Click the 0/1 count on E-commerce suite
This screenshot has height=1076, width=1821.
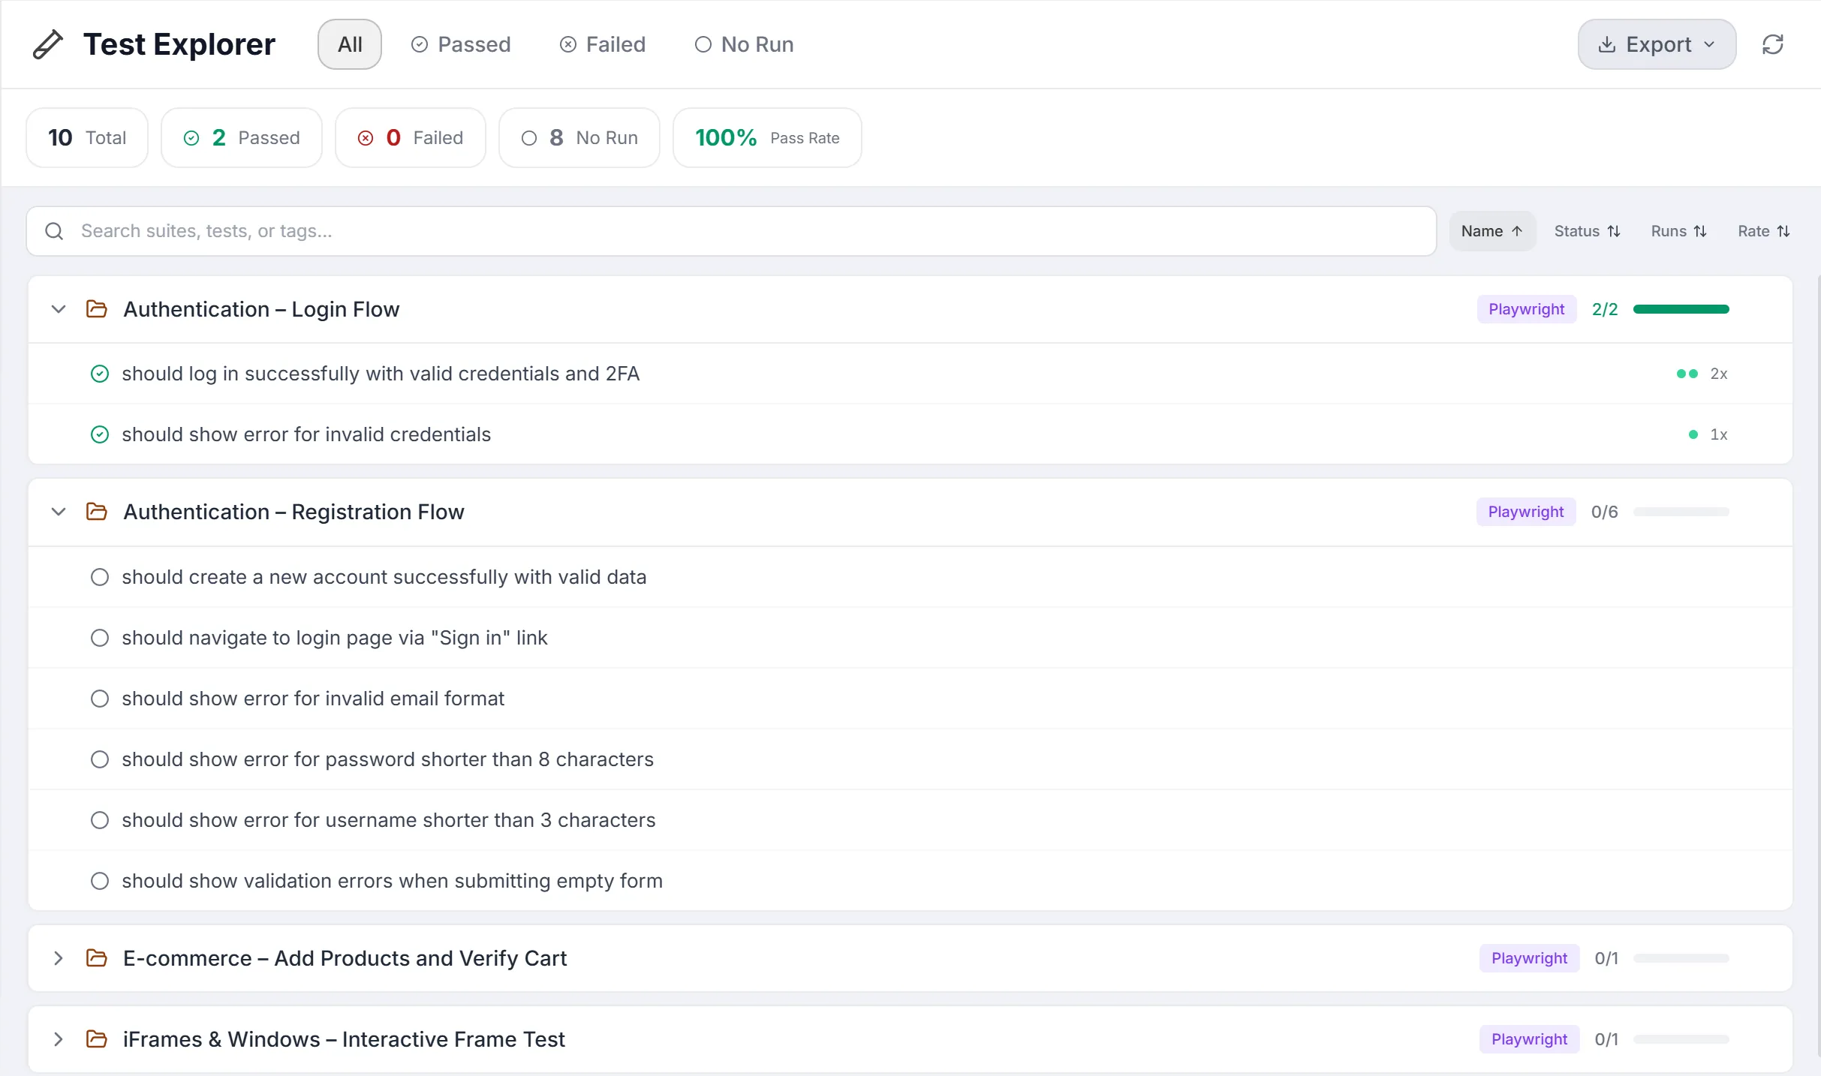(1606, 958)
